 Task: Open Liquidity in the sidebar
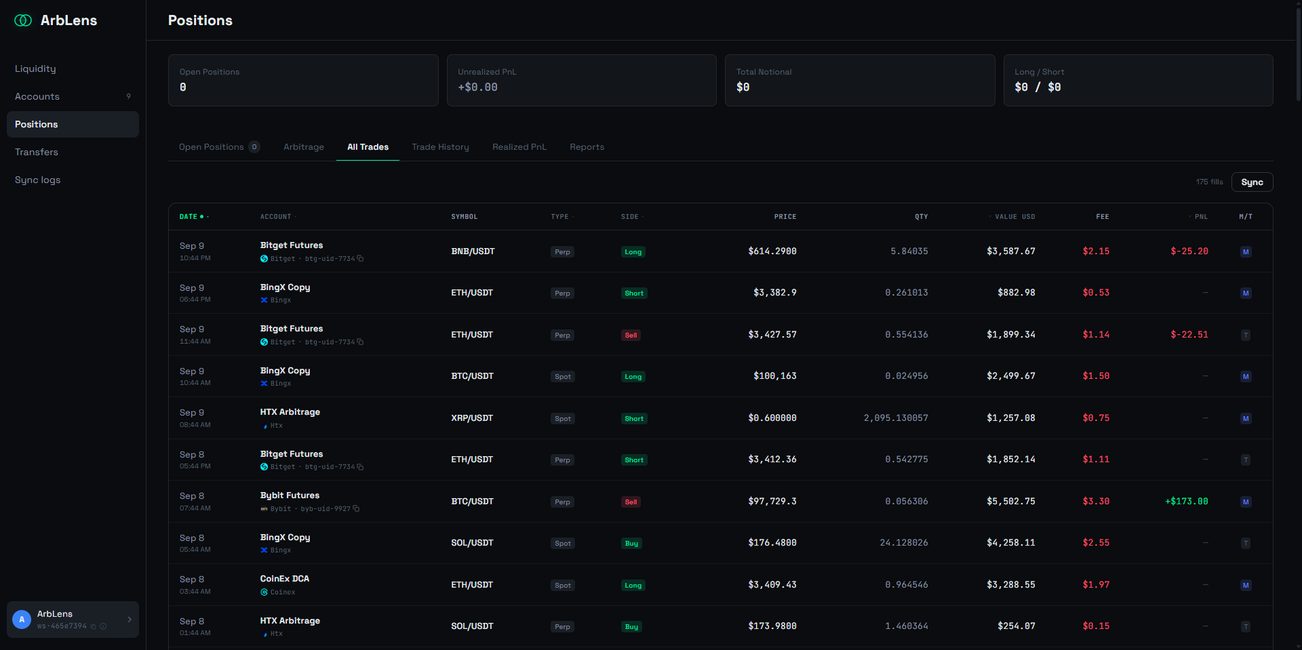[73, 68]
